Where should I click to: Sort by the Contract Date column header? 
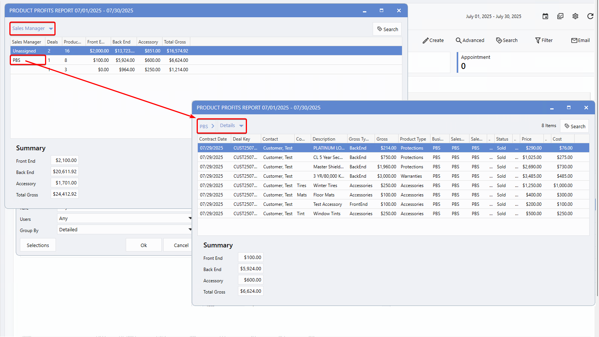(x=213, y=139)
